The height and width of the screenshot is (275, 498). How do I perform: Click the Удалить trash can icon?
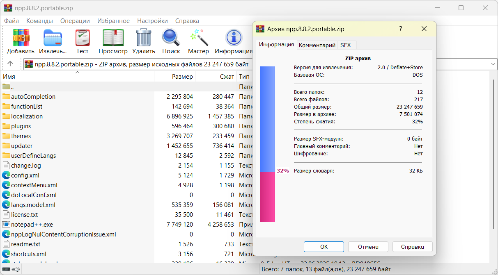pyautogui.click(x=143, y=38)
